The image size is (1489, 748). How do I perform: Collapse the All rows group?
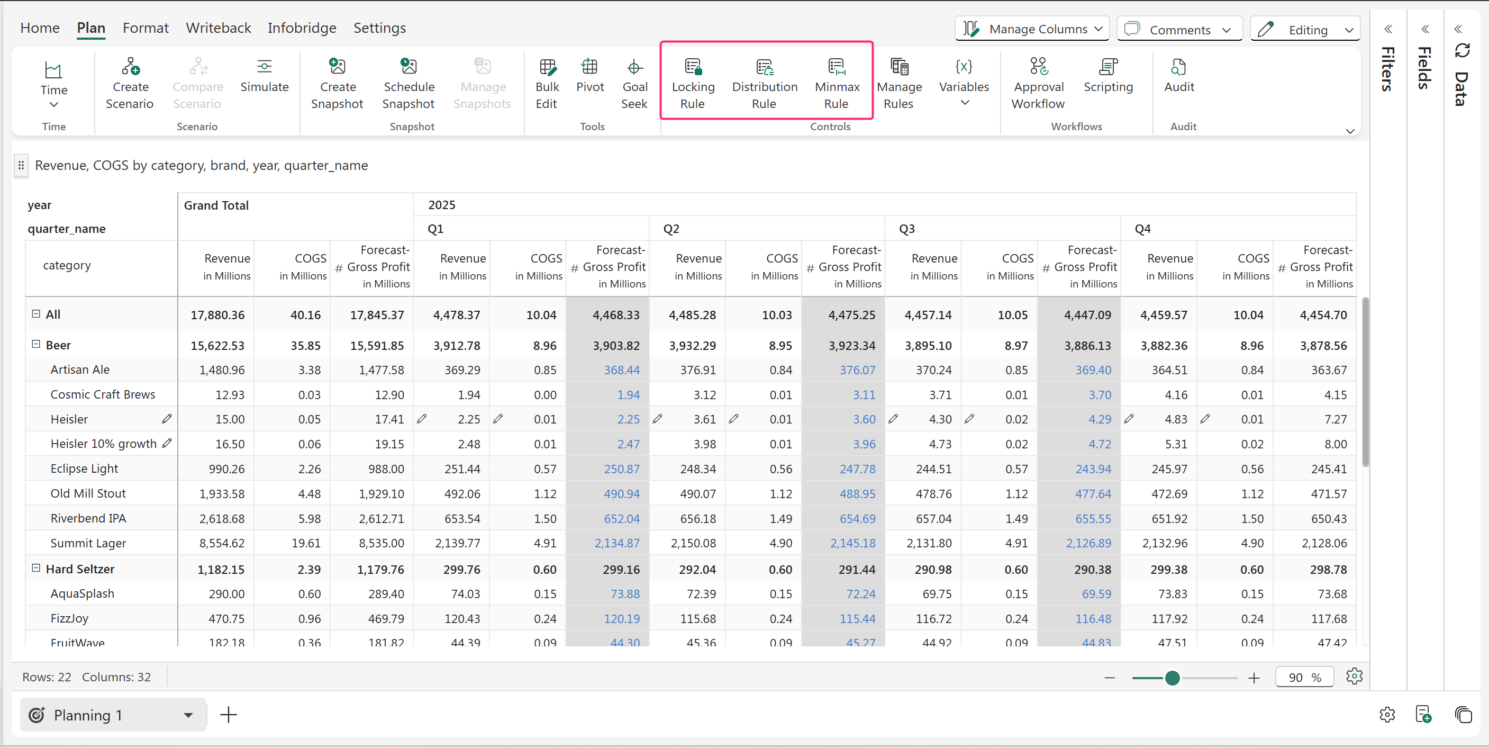click(36, 313)
